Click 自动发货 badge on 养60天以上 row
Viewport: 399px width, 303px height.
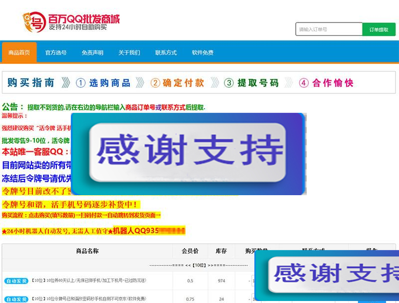click(16, 281)
